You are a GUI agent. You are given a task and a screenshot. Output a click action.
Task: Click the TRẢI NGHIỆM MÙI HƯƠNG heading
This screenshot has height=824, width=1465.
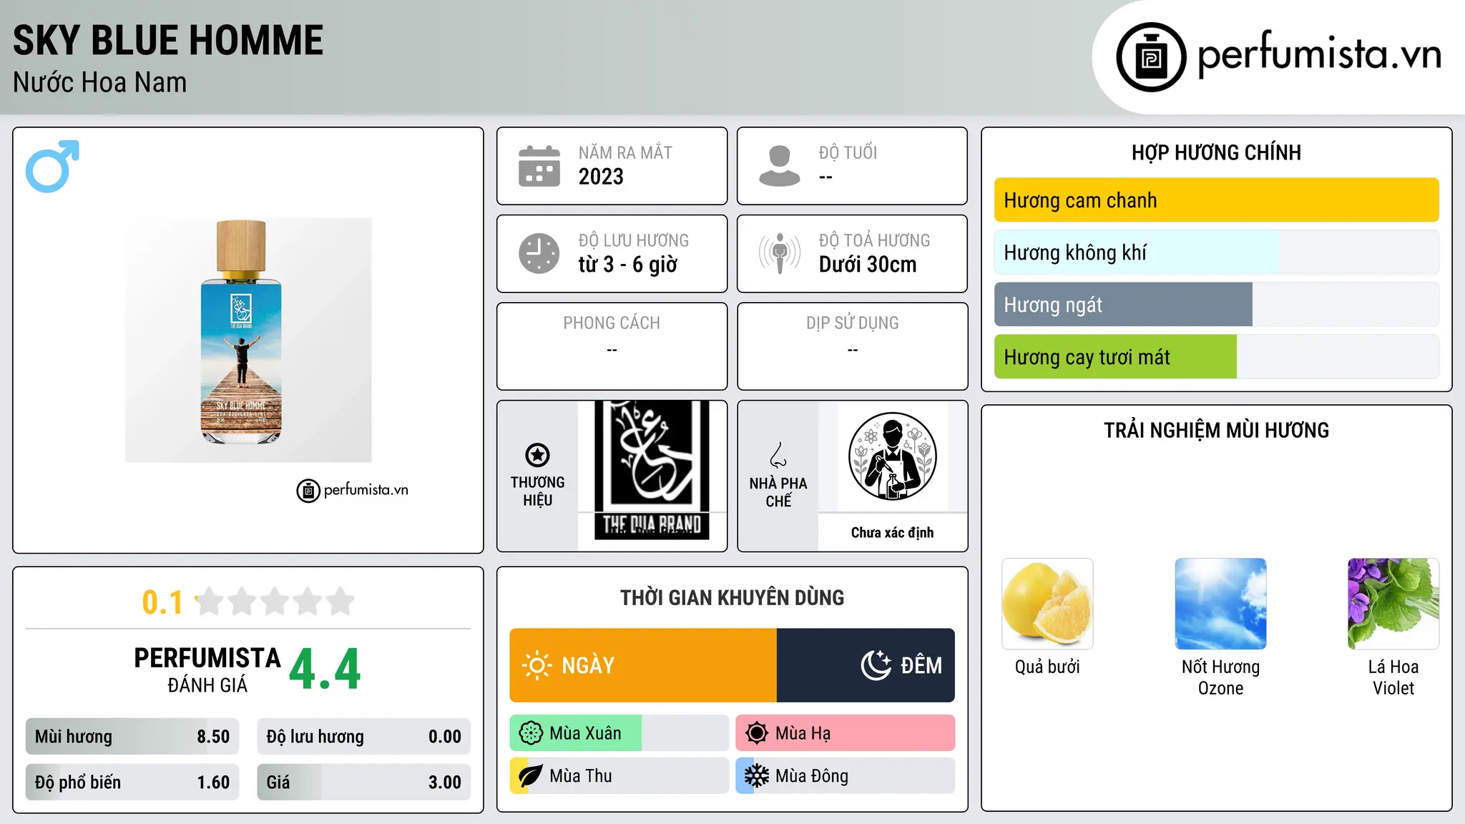1216,431
